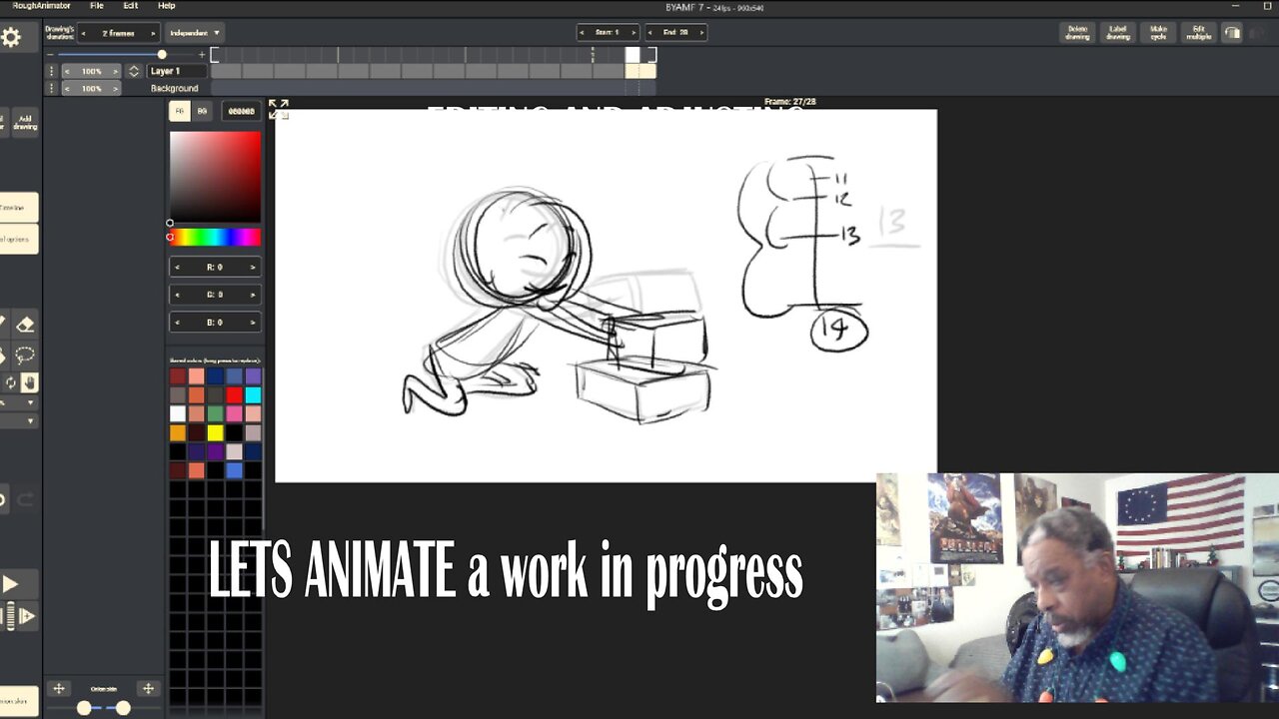Click the R: 0 value field
Screen dimensions: 1279x719
click(215, 267)
